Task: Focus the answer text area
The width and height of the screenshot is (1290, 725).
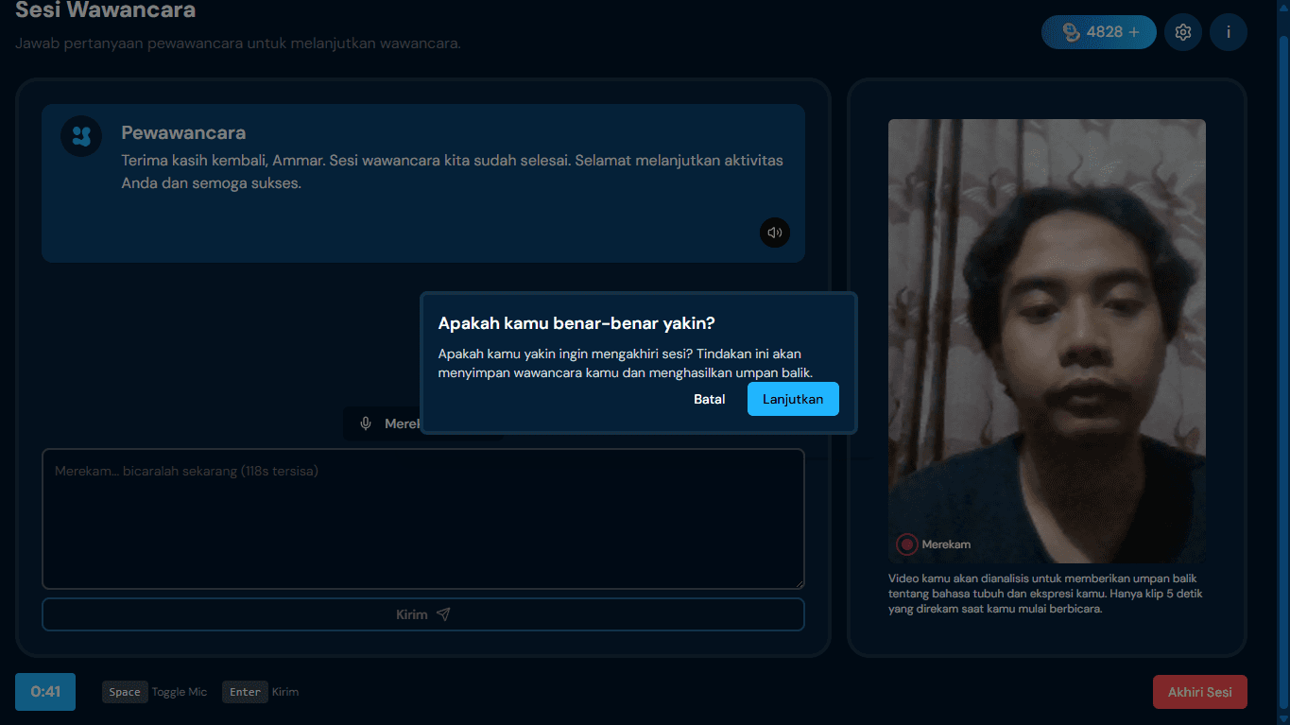Action: (423, 519)
